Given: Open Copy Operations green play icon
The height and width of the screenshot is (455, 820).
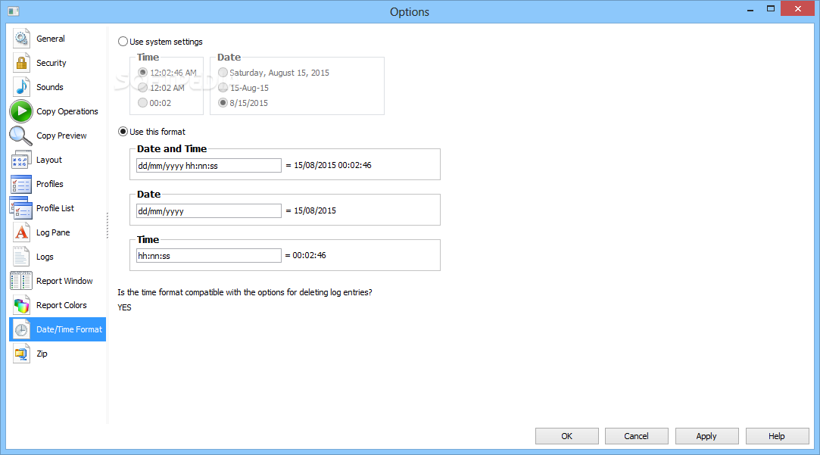Looking at the screenshot, I should pyautogui.click(x=21, y=111).
